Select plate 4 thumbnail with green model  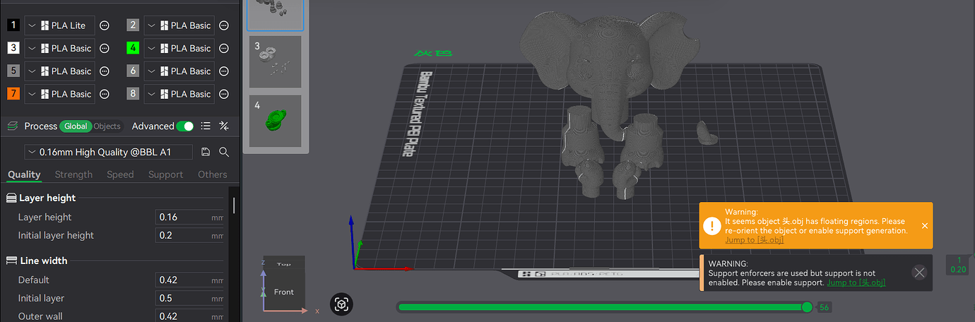click(276, 121)
